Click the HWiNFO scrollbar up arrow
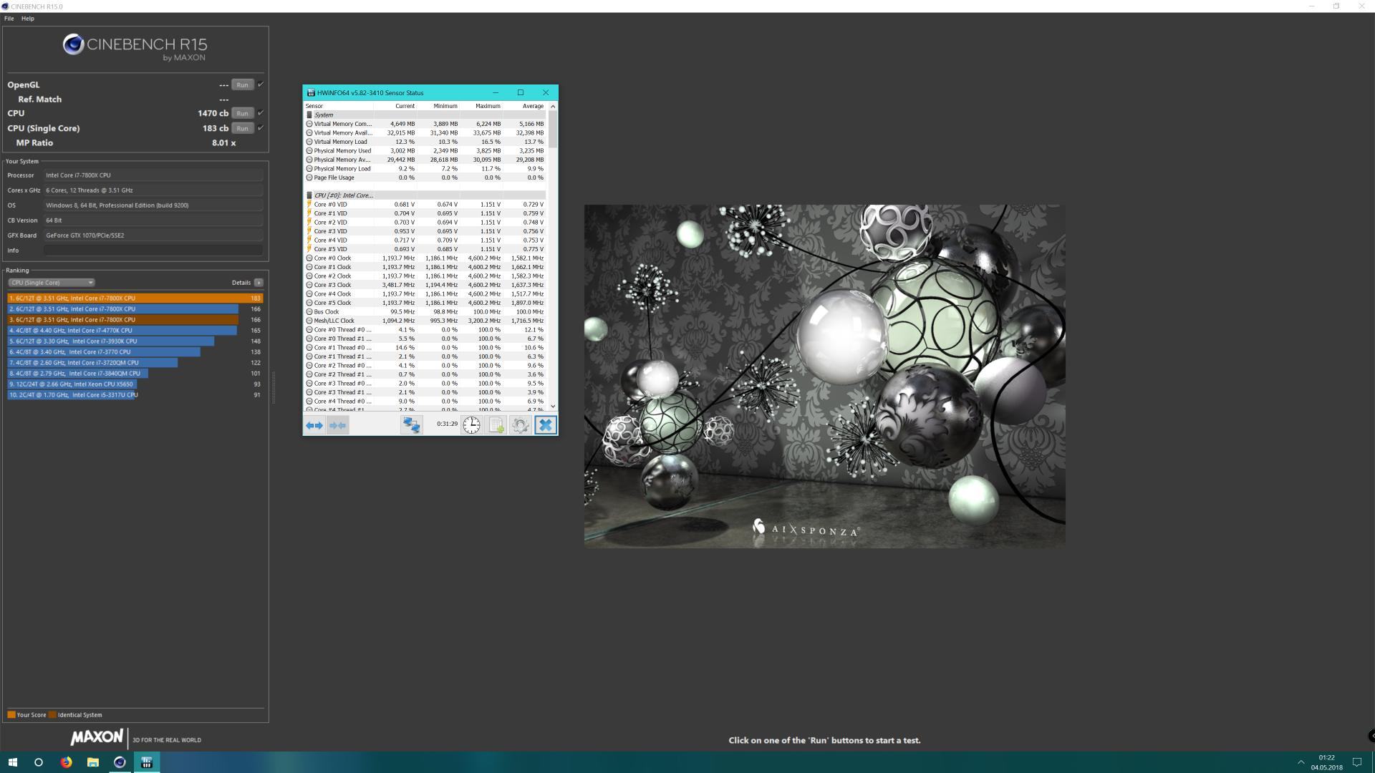1375x773 pixels. (x=553, y=107)
